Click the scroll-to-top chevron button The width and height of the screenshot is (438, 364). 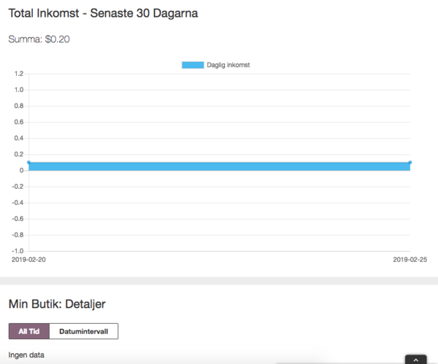click(x=415, y=359)
